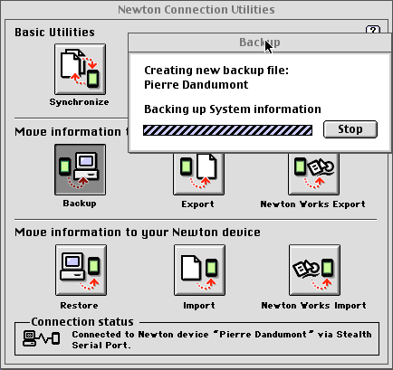Click the Pierre Dandumont backup file name

(x=196, y=85)
